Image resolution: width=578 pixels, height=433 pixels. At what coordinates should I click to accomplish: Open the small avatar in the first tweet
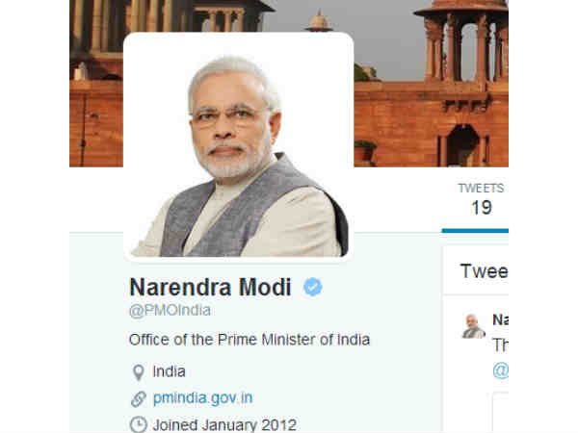pos(473,326)
